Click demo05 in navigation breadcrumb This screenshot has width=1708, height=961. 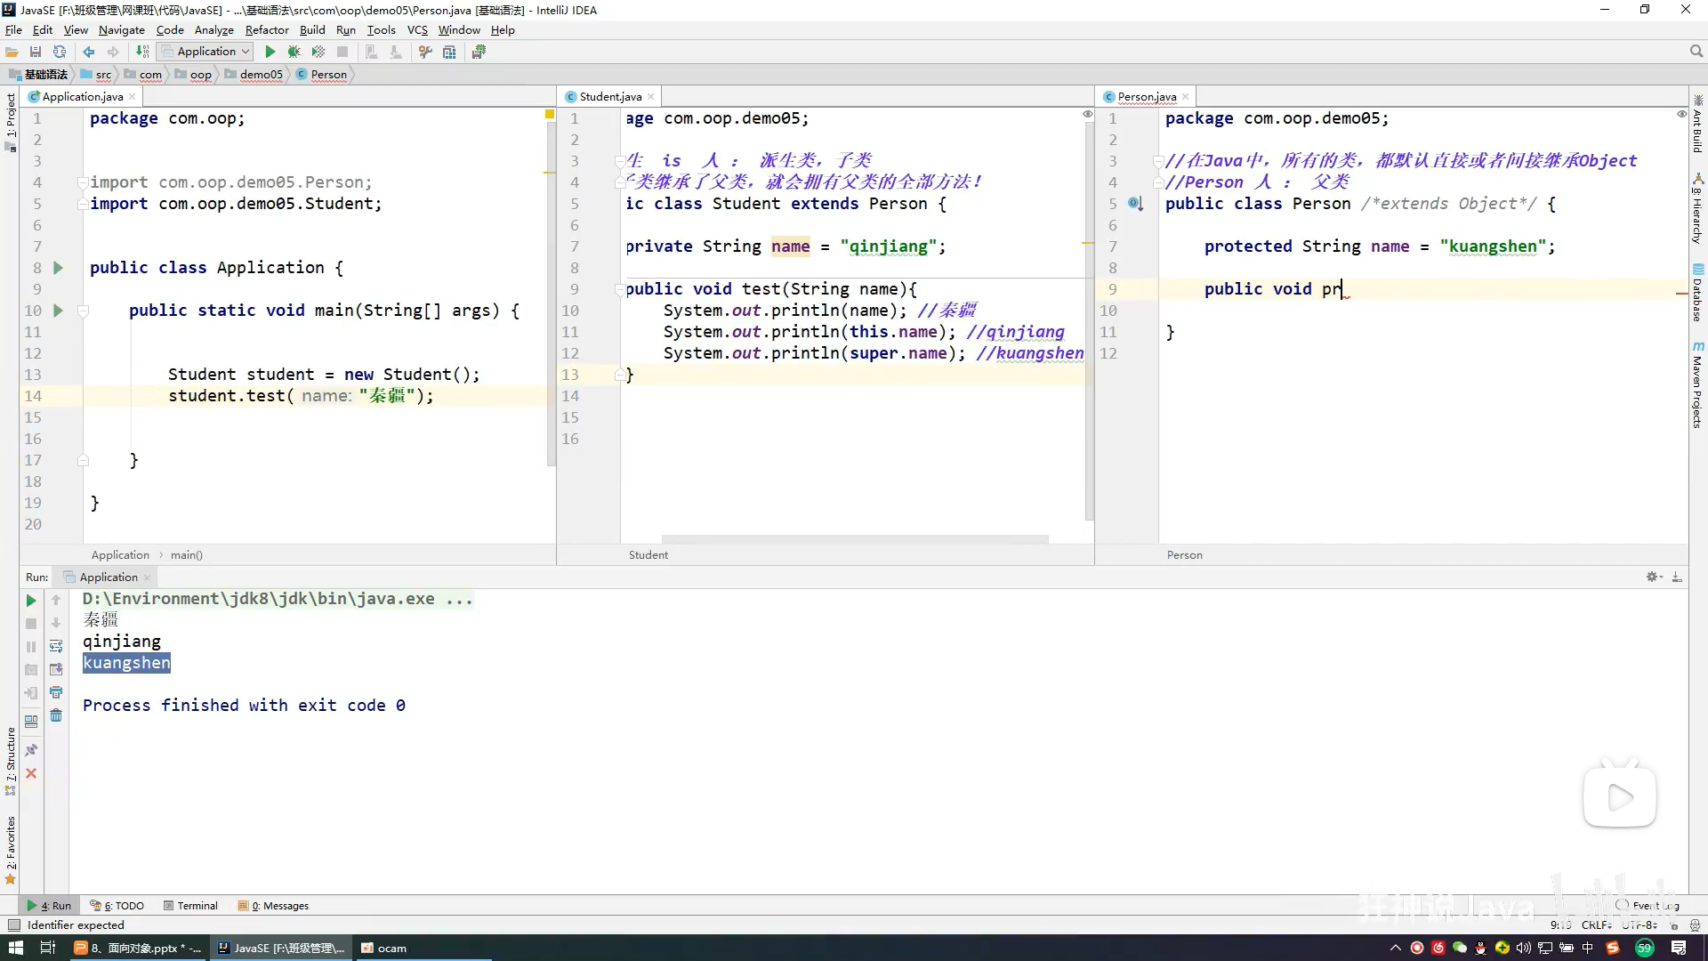click(261, 75)
